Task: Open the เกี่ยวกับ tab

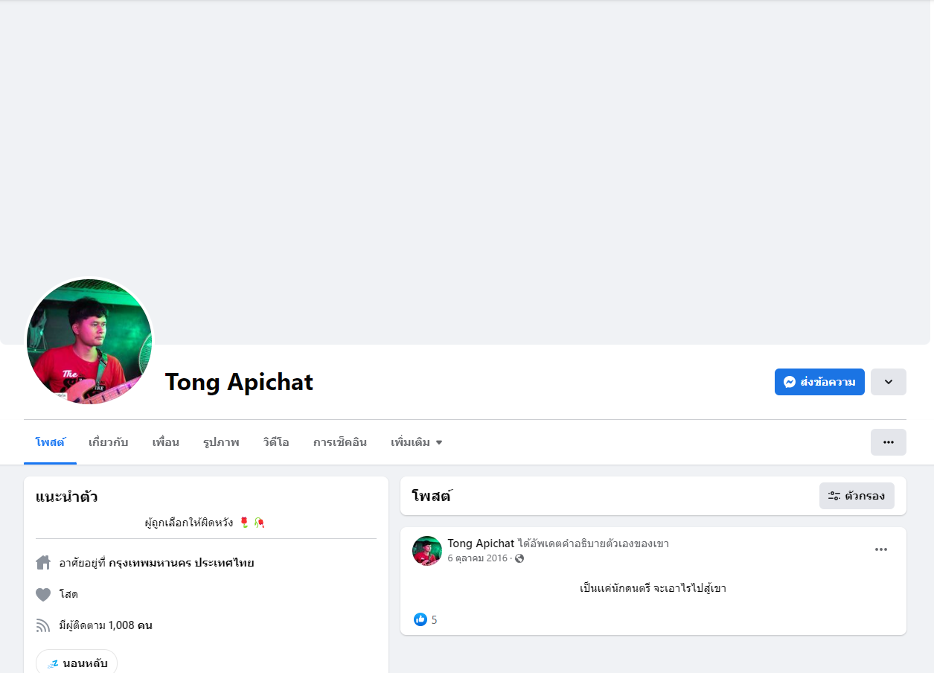Action: pos(108,442)
